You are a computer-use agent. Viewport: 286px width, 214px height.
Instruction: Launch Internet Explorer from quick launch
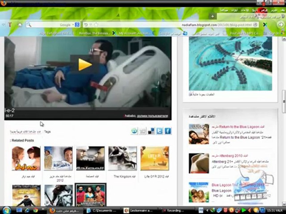(x=27, y=210)
